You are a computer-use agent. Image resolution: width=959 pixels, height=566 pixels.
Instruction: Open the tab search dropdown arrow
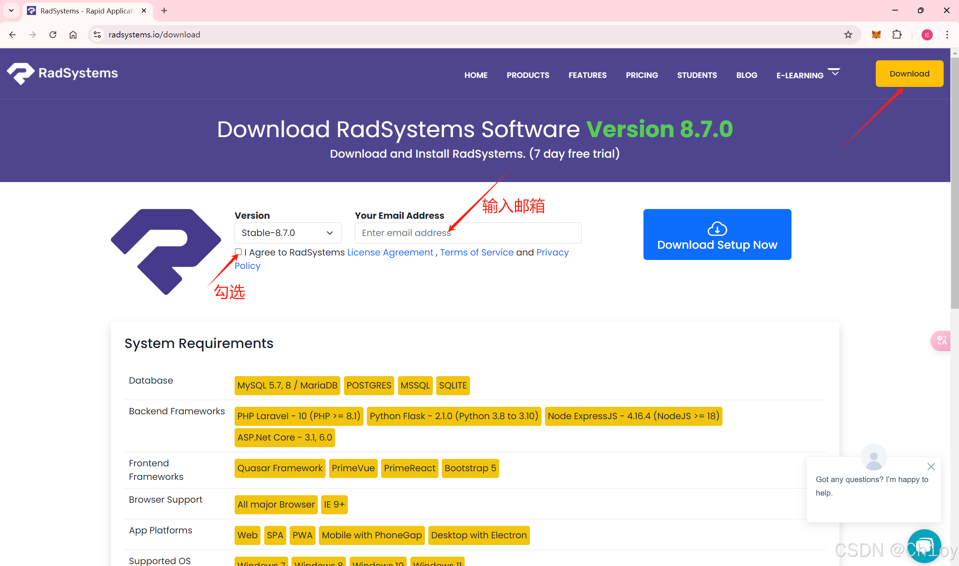tap(11, 11)
